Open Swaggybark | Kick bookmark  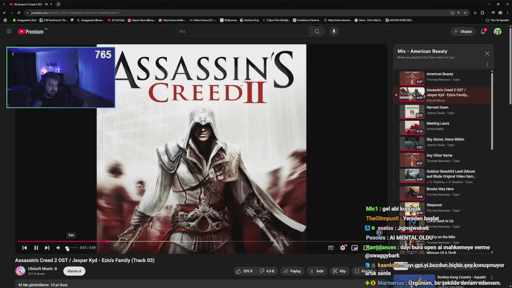24,20
